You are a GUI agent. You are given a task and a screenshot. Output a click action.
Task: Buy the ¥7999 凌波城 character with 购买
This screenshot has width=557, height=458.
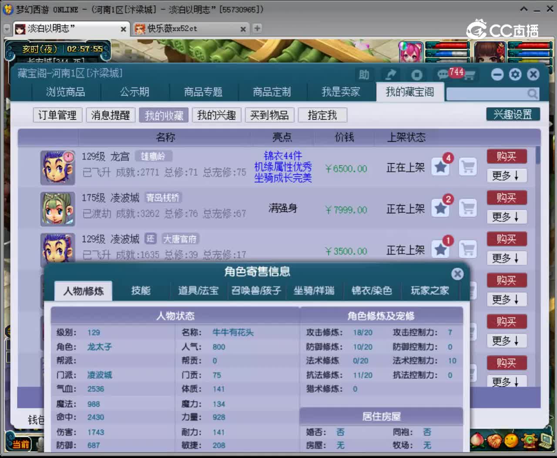(x=507, y=198)
